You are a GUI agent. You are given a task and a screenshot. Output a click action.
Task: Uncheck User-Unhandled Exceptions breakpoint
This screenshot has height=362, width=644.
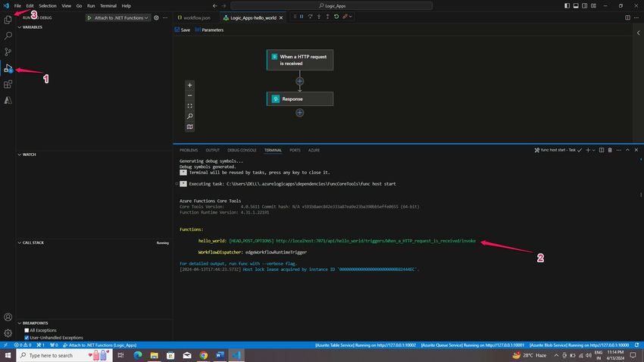click(x=27, y=338)
